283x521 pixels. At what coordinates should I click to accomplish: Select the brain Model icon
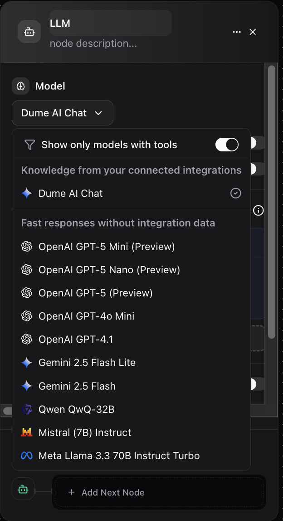coord(20,86)
